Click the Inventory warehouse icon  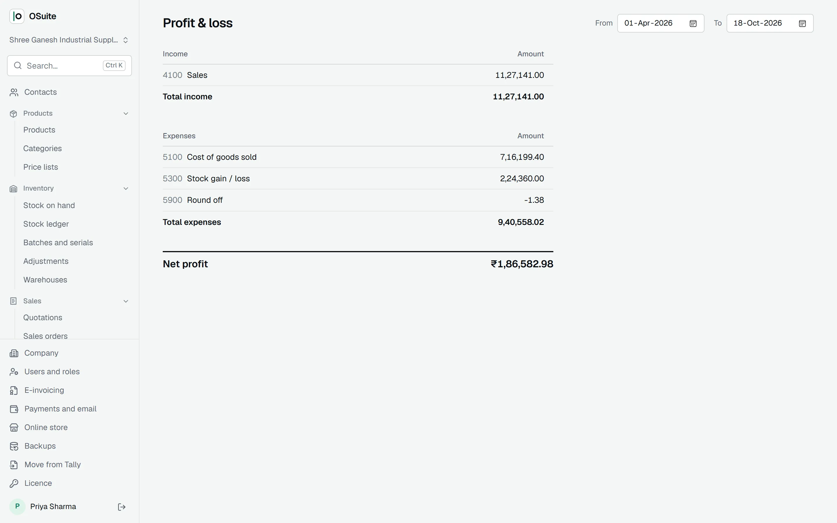13,189
